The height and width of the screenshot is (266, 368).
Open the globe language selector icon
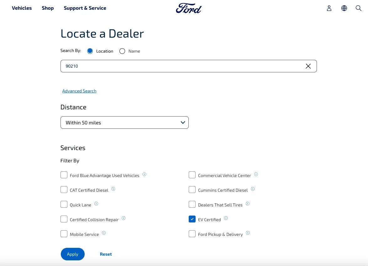(x=344, y=8)
